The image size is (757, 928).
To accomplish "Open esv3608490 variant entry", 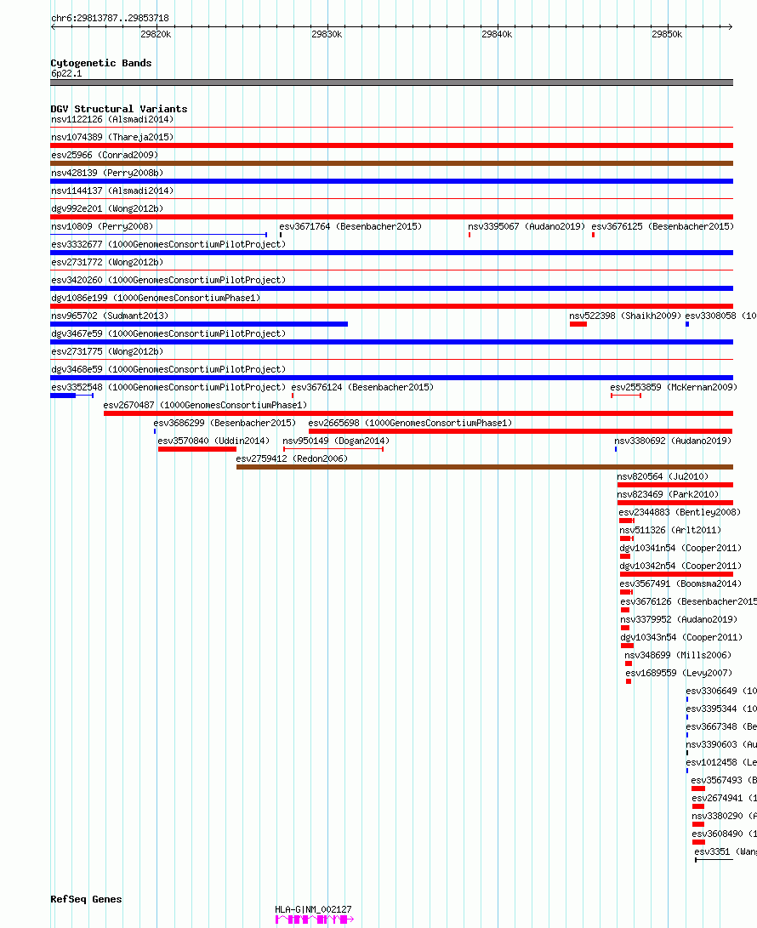I will click(x=724, y=834).
